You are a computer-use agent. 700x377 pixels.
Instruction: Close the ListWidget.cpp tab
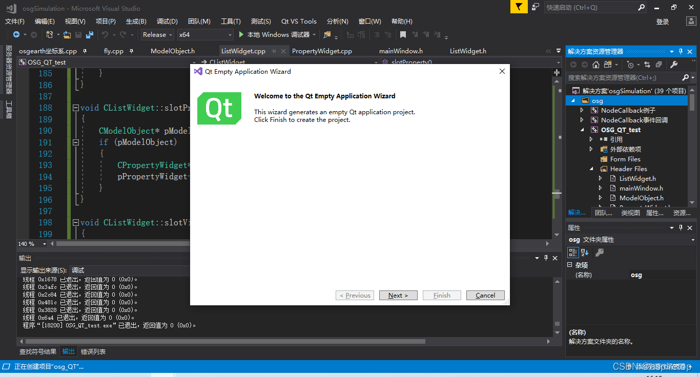tap(282, 51)
